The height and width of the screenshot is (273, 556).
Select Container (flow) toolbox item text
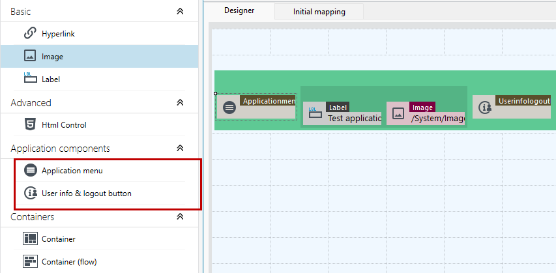tap(69, 262)
